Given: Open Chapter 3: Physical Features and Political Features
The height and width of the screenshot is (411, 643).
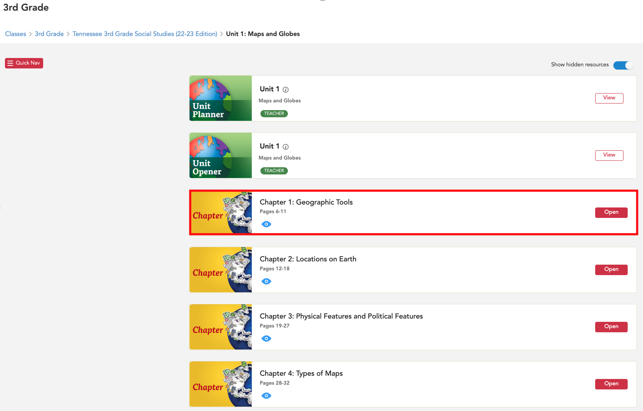Looking at the screenshot, I should coord(611,326).
